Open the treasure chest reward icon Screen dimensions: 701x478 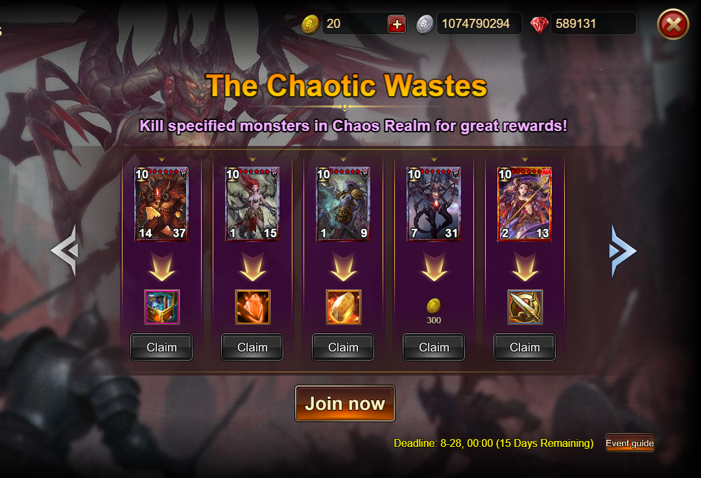pos(162,307)
